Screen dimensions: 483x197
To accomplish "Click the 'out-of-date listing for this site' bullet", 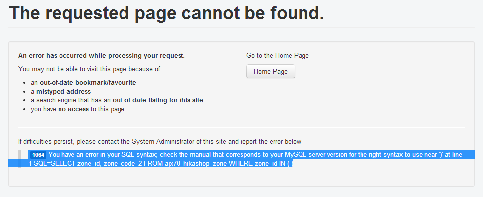I will point(117,100).
